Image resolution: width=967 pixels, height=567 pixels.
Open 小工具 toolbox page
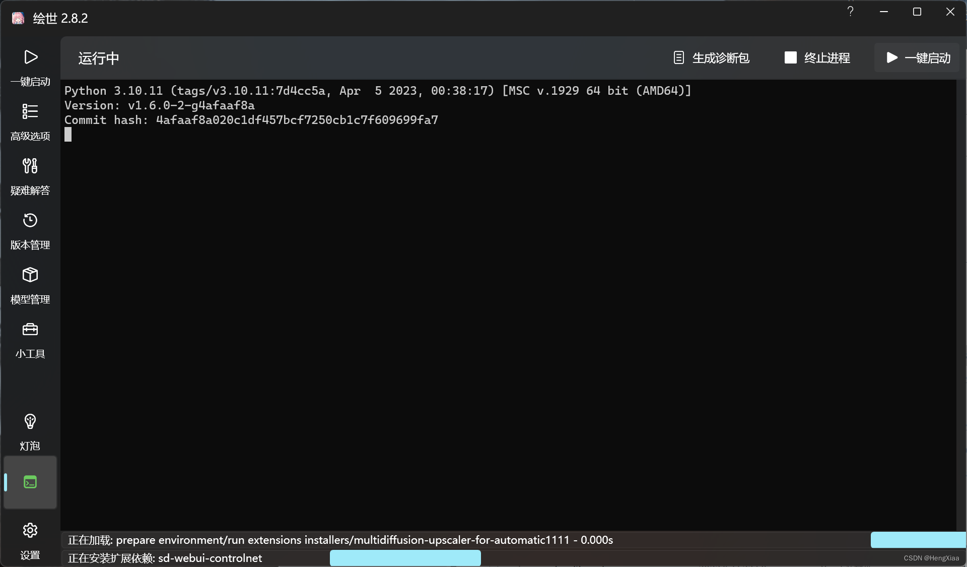pyautogui.click(x=30, y=340)
